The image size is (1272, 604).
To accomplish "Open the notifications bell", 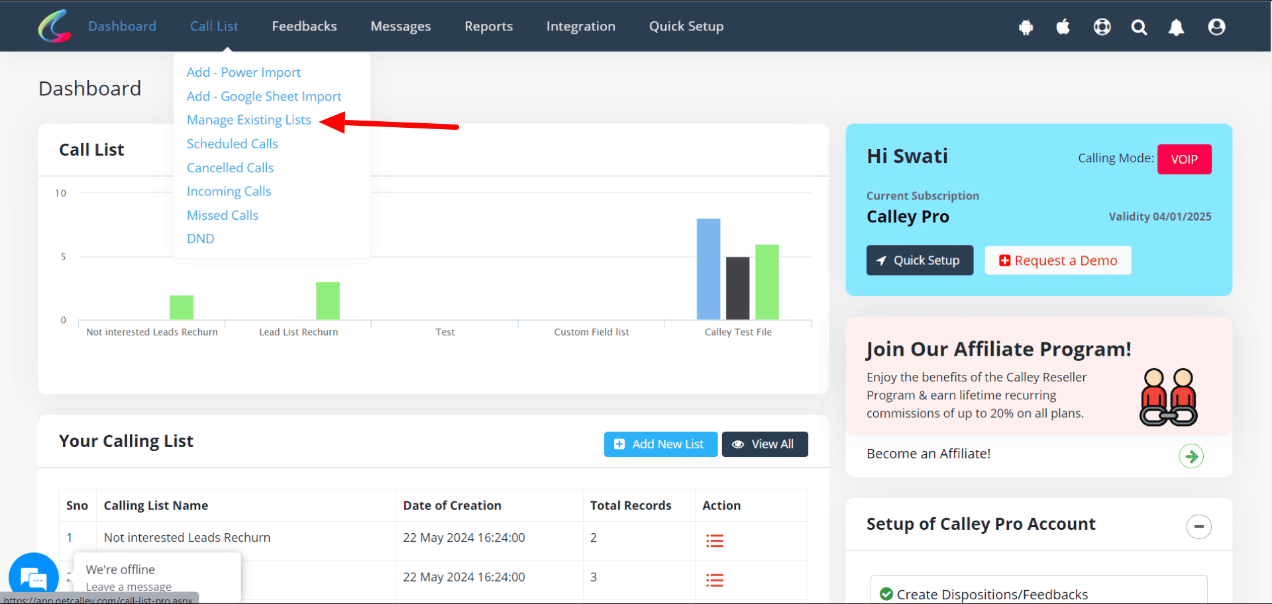I will (1177, 27).
